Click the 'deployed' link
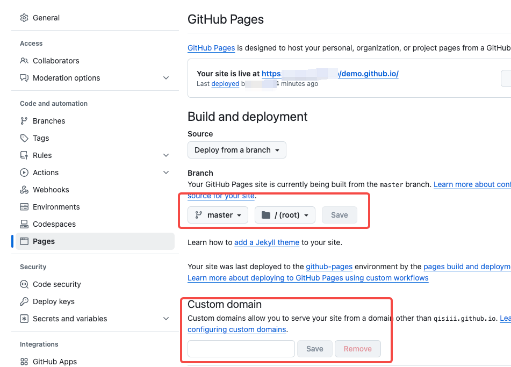The width and height of the screenshot is (511, 367). 225,84
